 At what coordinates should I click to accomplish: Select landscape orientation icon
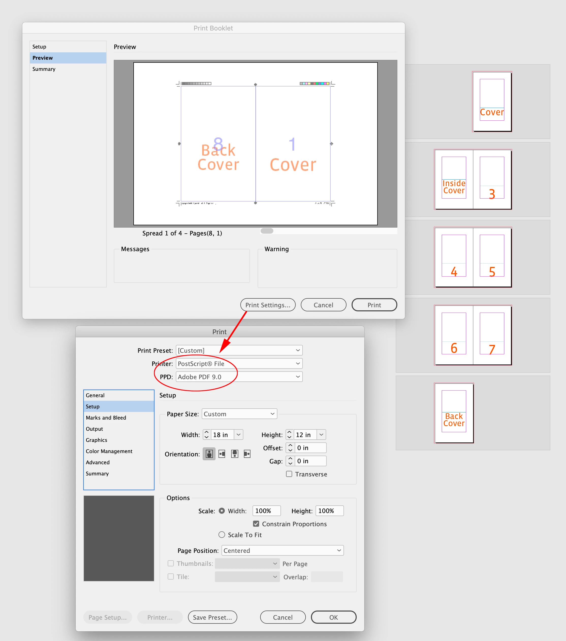point(222,454)
